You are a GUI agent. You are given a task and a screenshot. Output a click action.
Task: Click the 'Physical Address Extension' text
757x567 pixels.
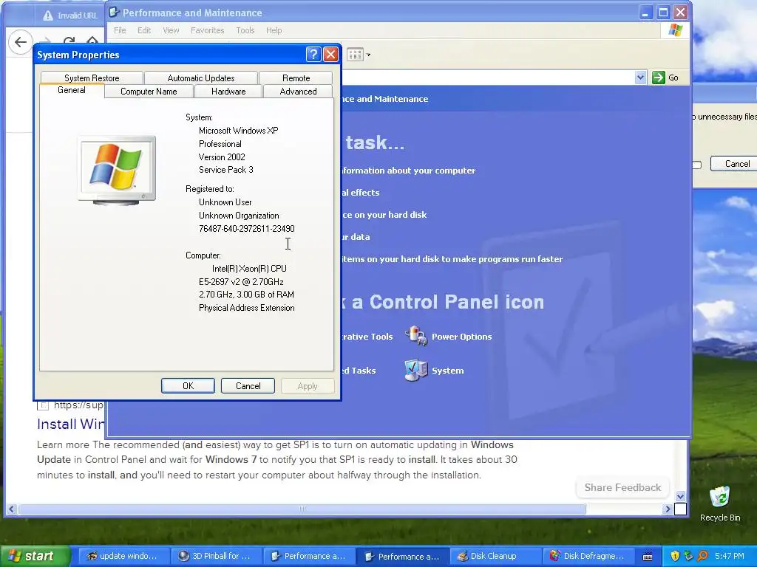coord(247,308)
